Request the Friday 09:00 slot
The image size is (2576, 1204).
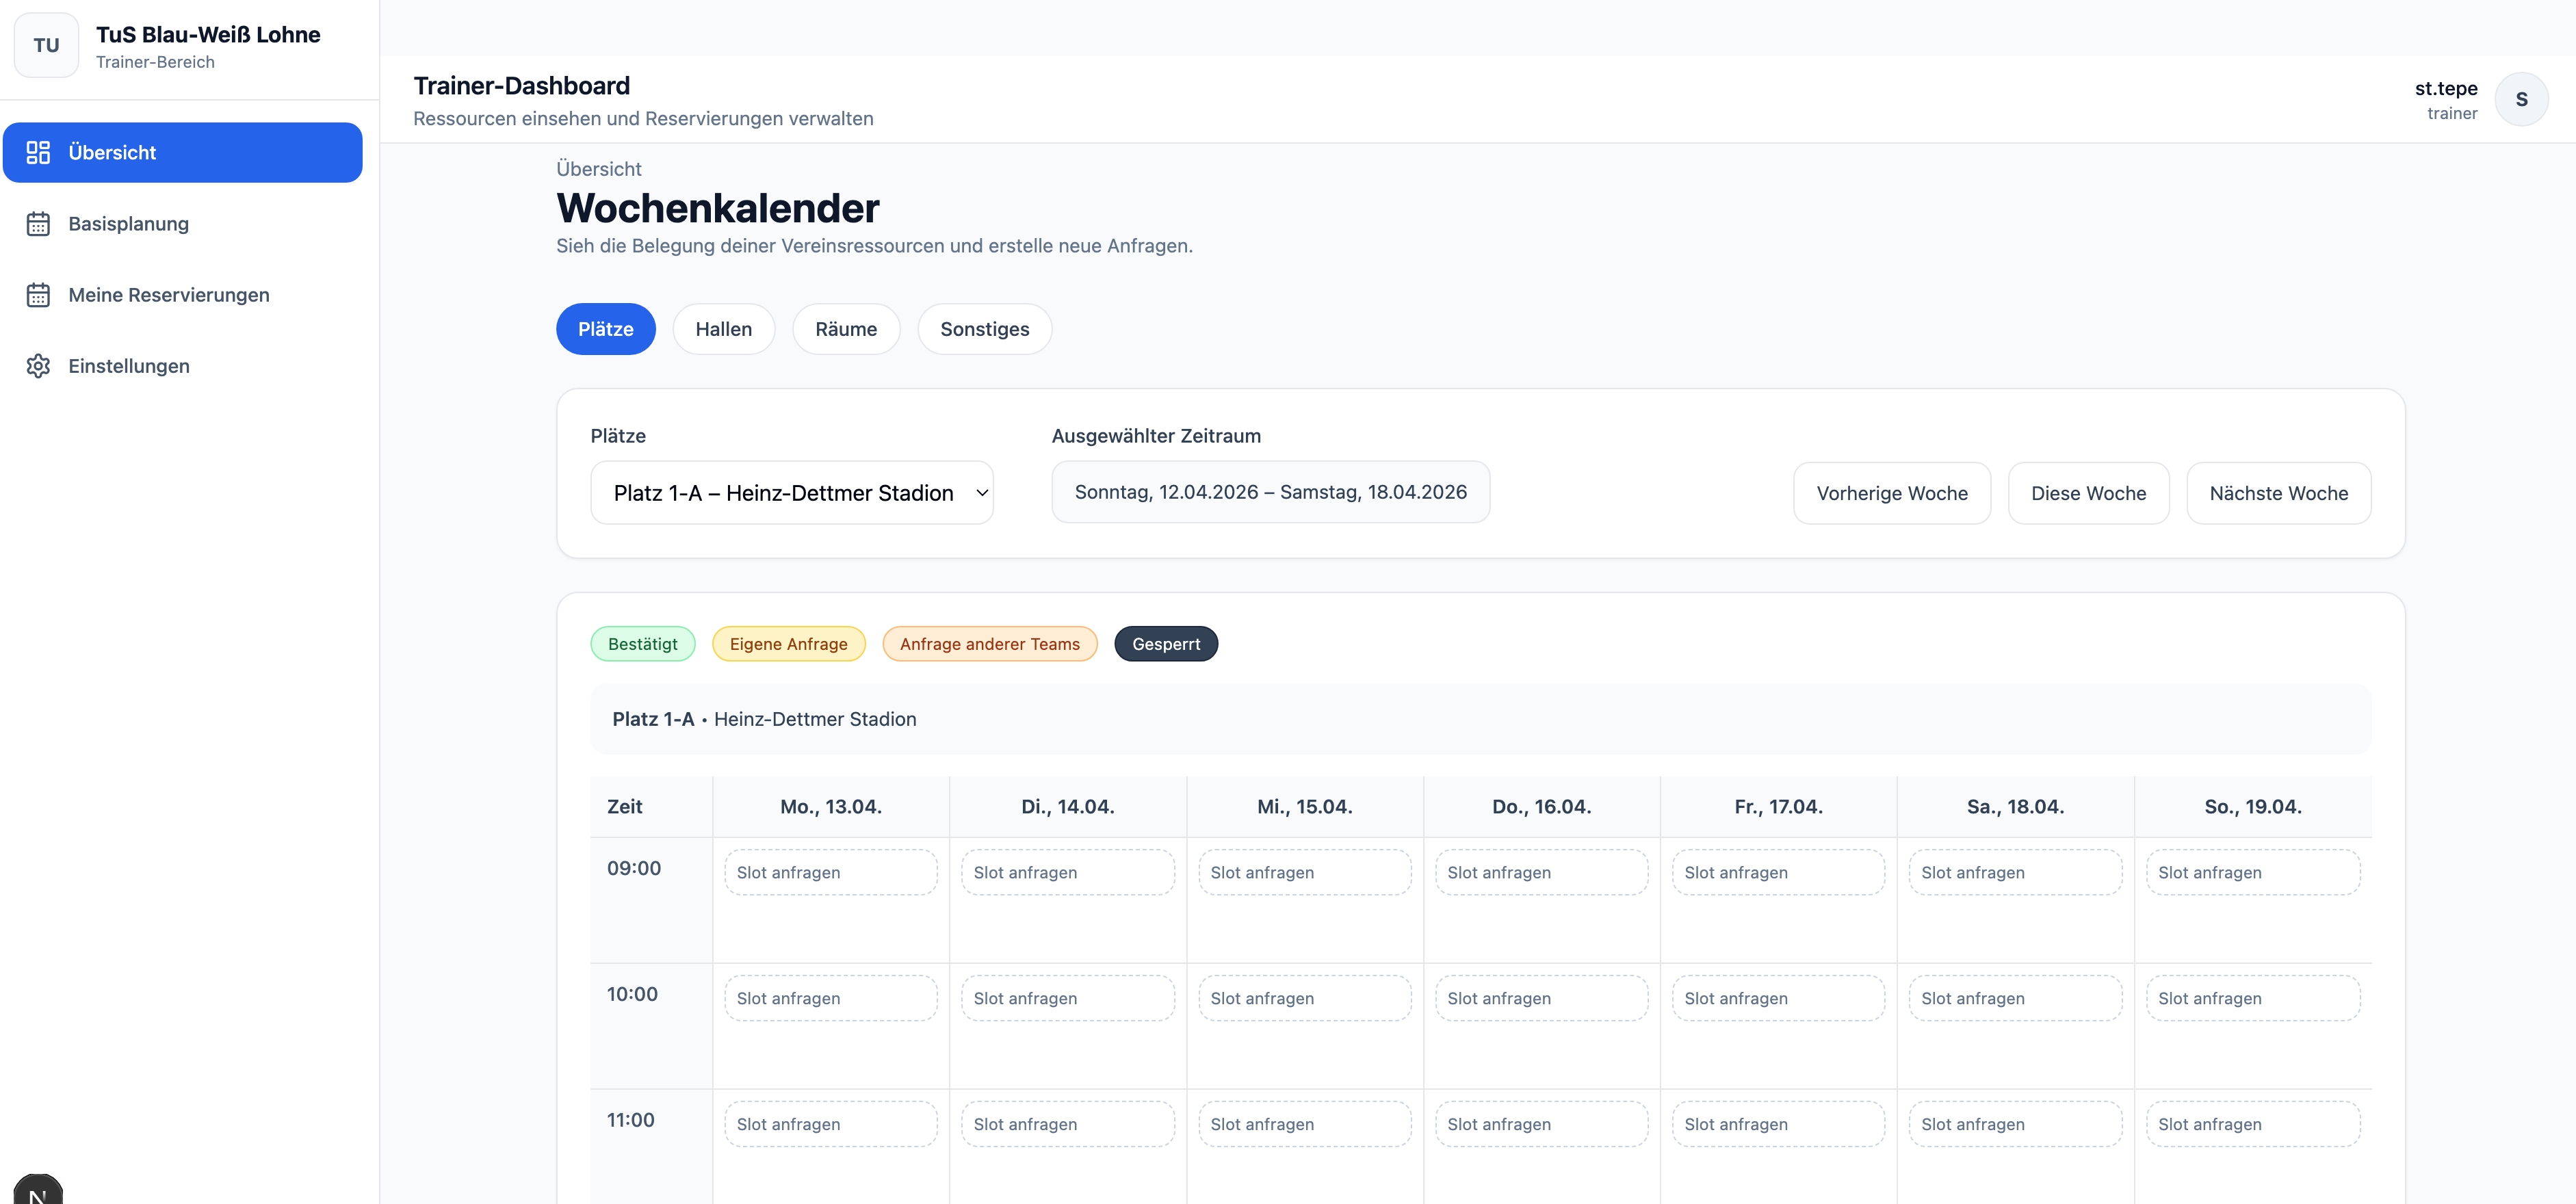[1779, 872]
